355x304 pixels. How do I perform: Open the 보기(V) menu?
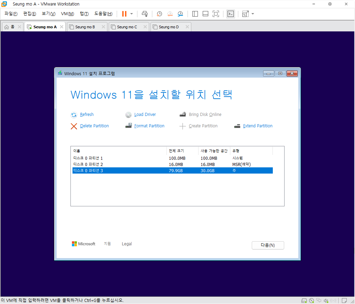point(48,14)
